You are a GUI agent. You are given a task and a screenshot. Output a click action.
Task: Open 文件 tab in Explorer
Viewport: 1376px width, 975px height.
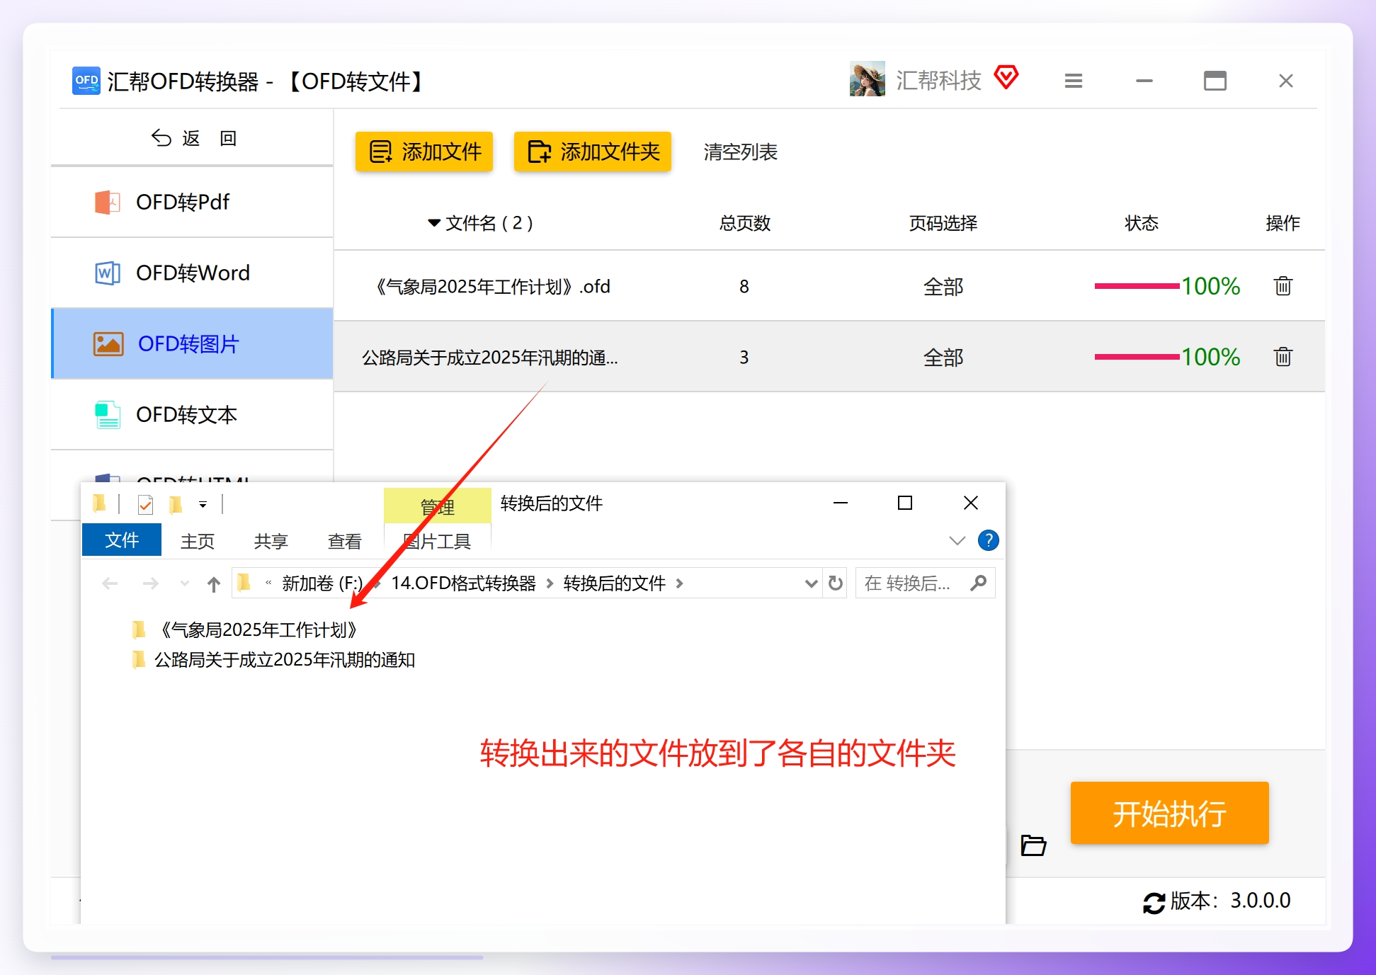click(122, 540)
